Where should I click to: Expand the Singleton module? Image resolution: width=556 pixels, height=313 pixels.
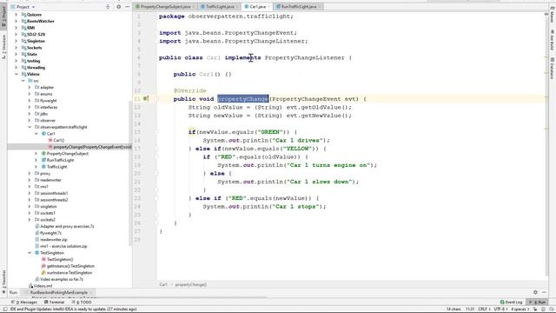(x=16, y=41)
